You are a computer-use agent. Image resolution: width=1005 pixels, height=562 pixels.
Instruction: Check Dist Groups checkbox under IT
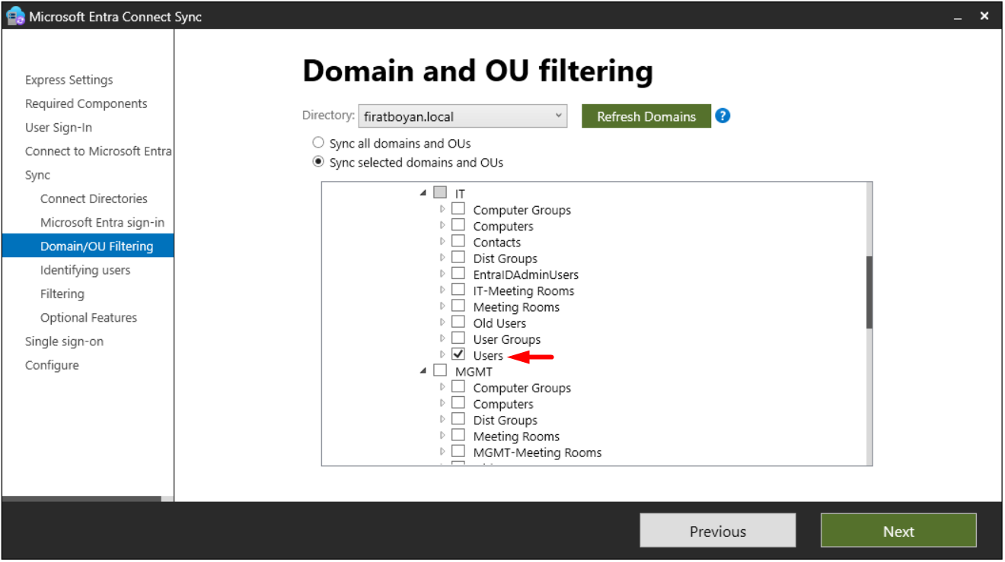pyautogui.click(x=458, y=258)
